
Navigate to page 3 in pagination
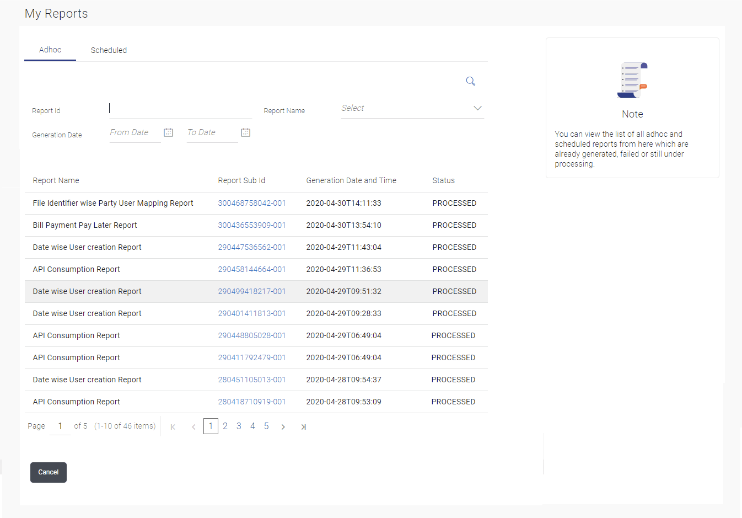(x=239, y=426)
